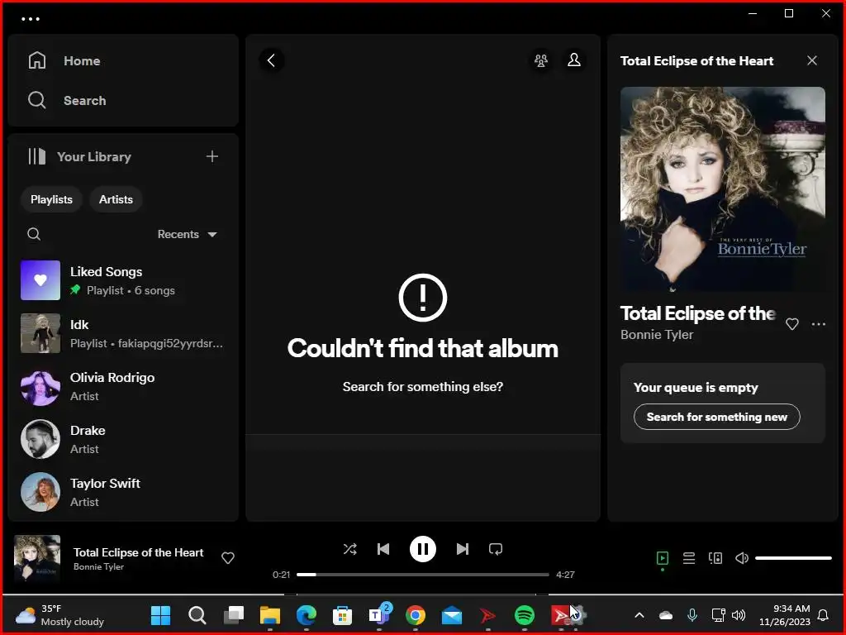This screenshot has height=635, width=846.
Task: Search within Your Library
Action: coord(34,234)
